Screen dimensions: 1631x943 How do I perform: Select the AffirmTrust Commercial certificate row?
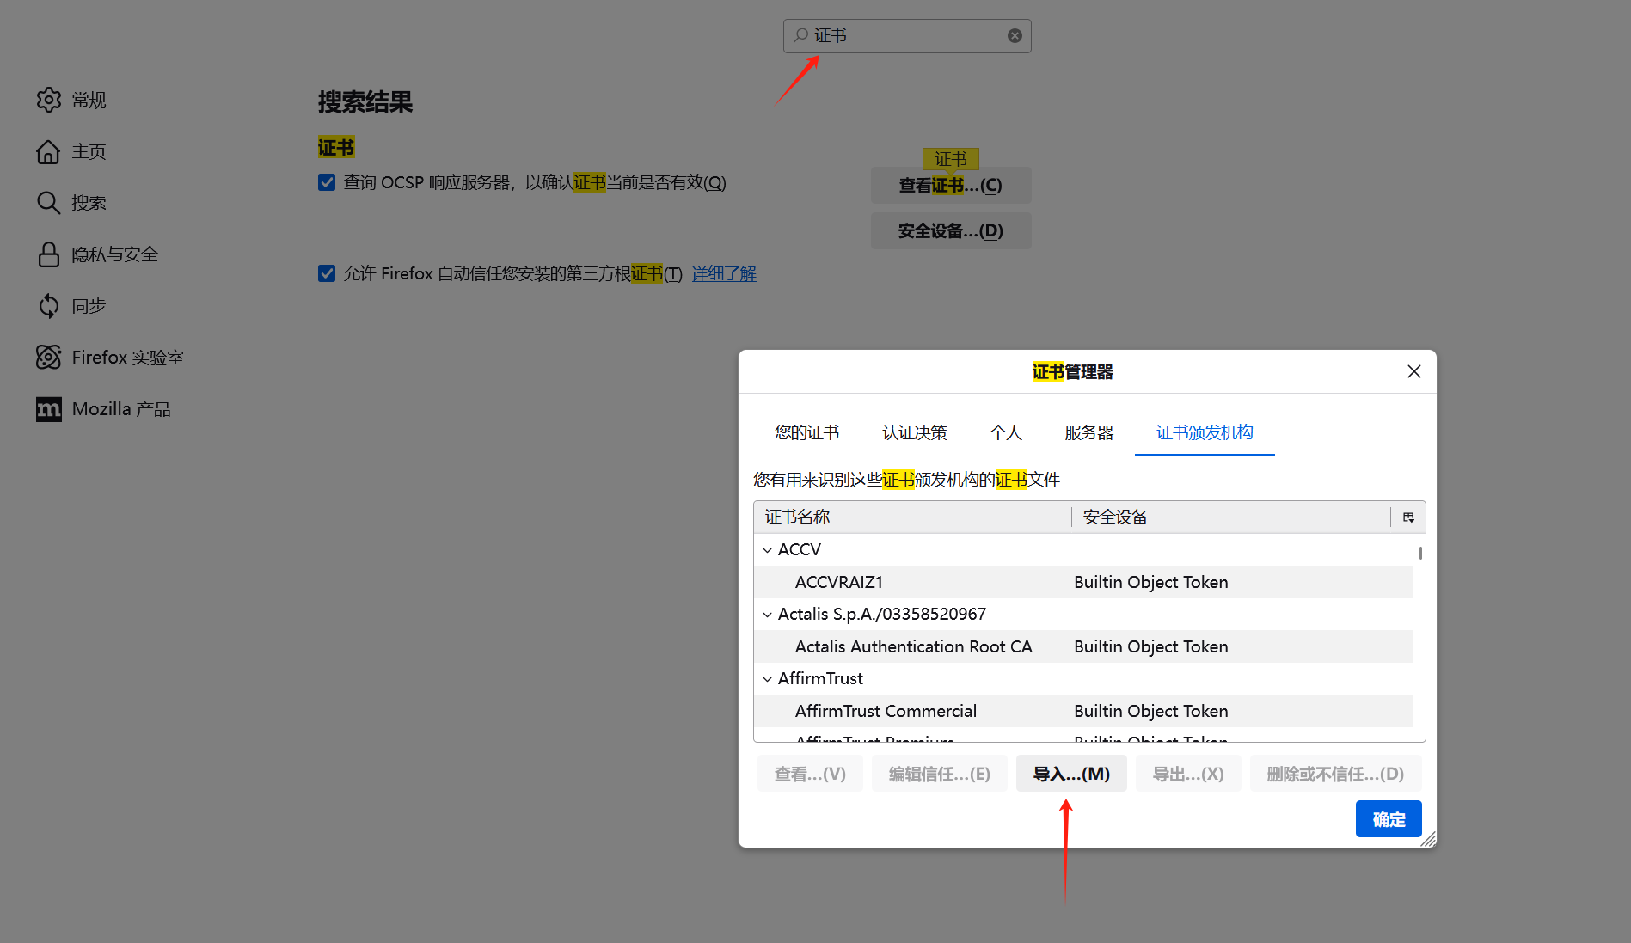point(1083,711)
